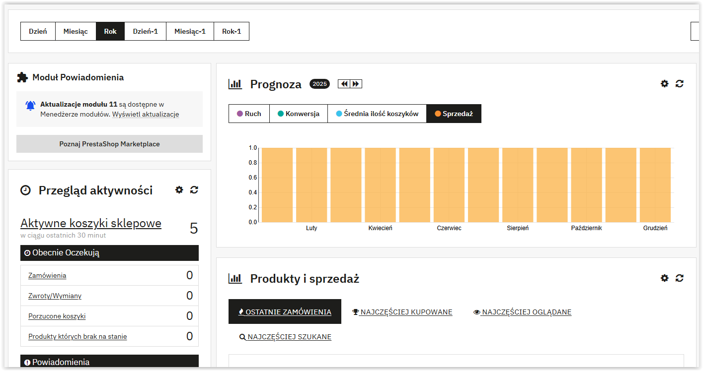The image size is (703, 371).
Task: Refresh the Przegląd aktywności panel
Action: 194,190
